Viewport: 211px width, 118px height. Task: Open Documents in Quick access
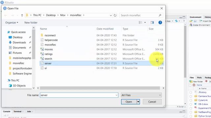(x=19, y=48)
